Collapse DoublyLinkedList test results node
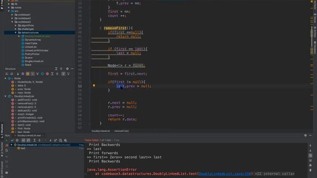 click(11, 145)
